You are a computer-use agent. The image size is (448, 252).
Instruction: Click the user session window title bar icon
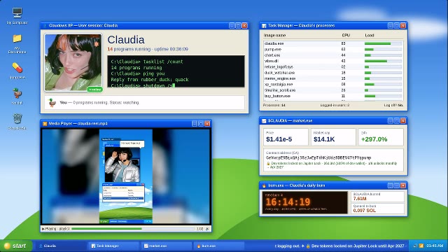pyautogui.click(x=45, y=26)
